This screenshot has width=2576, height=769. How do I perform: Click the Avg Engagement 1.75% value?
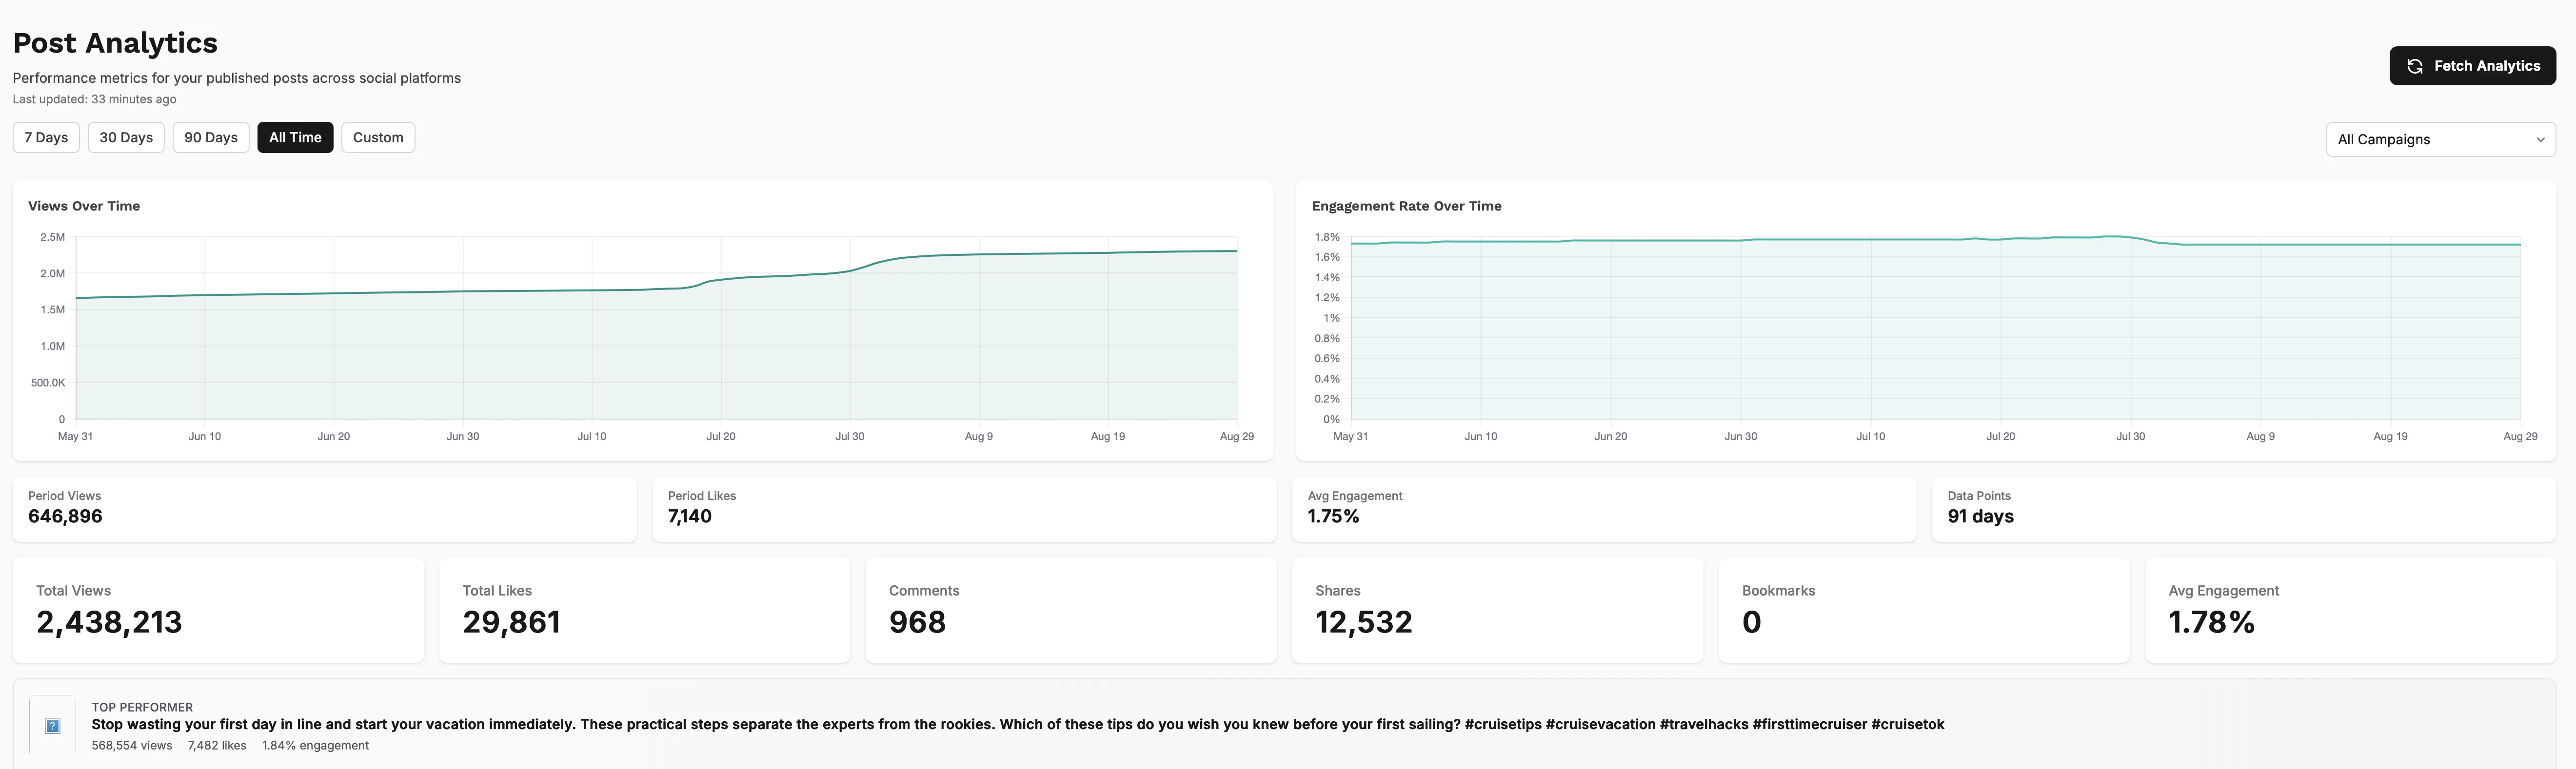1333,517
